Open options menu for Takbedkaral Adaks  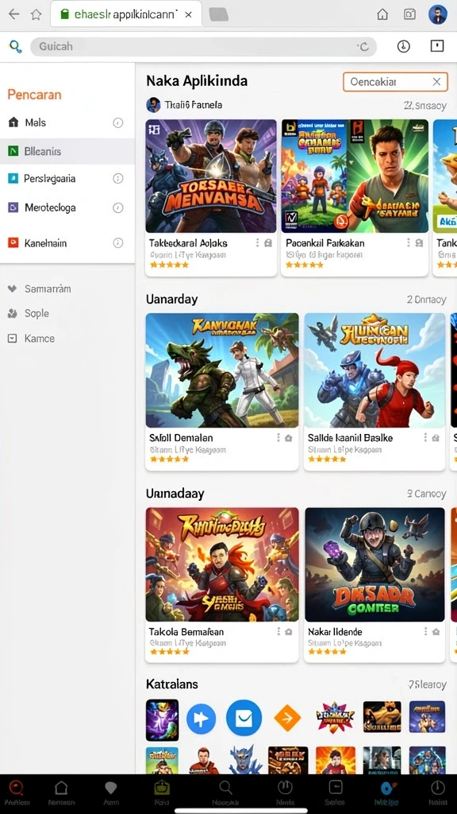click(257, 242)
